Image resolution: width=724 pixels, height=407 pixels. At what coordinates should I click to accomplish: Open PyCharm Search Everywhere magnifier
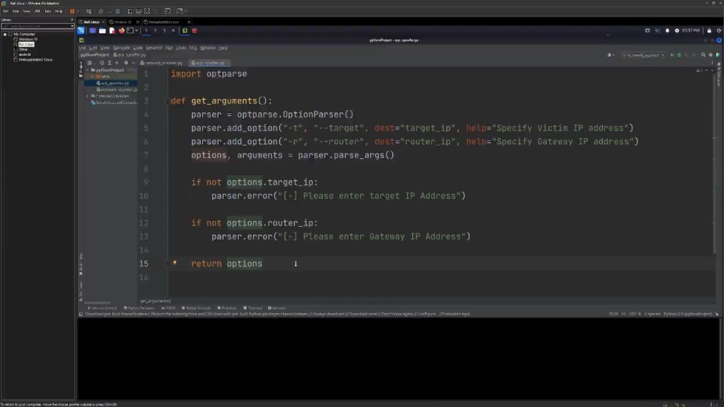703,55
